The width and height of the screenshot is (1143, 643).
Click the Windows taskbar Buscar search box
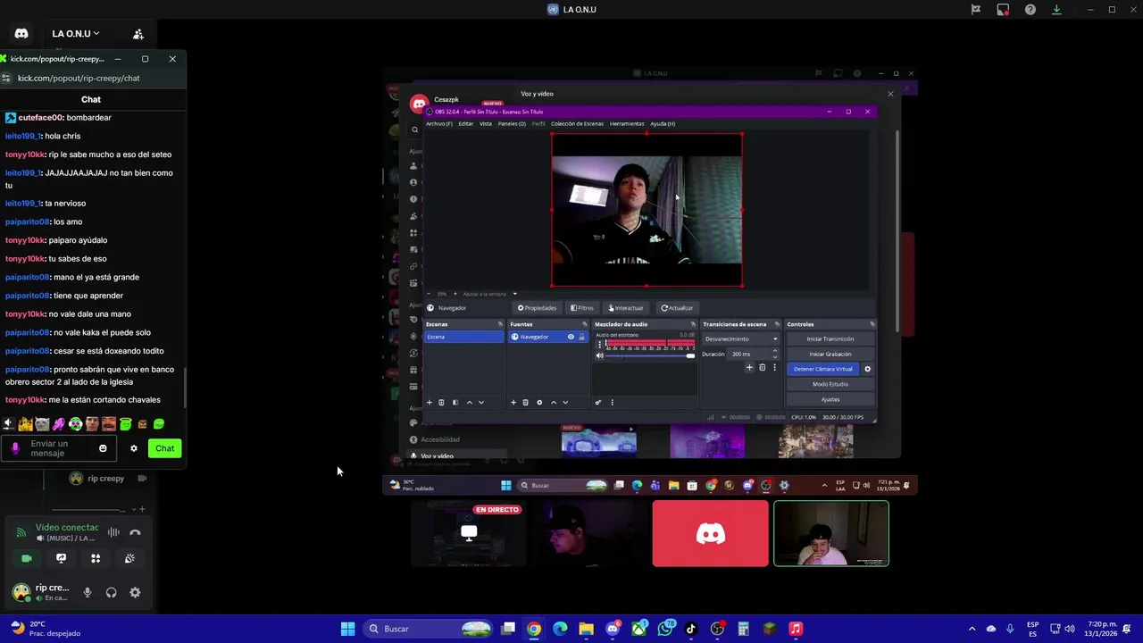(x=430, y=629)
